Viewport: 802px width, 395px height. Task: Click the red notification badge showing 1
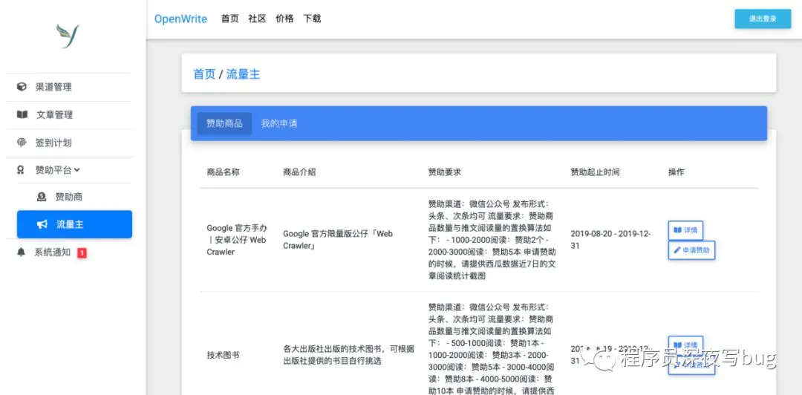82,252
